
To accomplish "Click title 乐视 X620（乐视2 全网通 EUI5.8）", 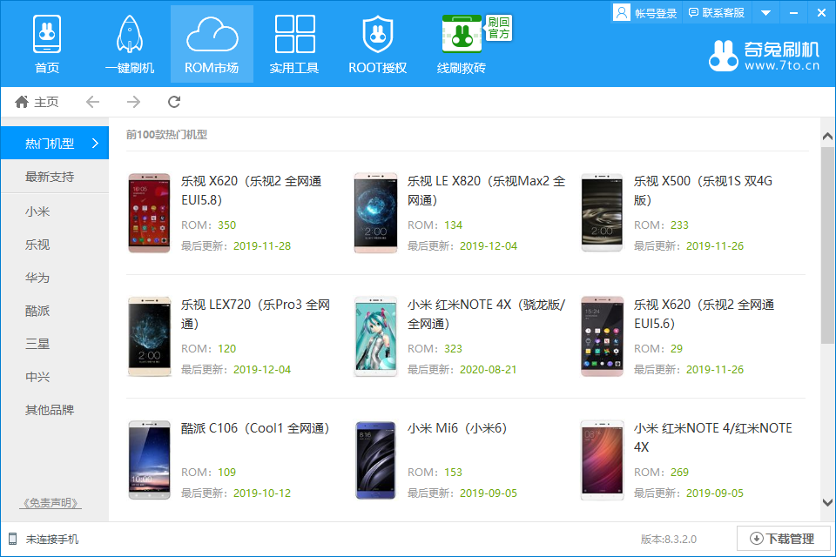I will pos(251,191).
